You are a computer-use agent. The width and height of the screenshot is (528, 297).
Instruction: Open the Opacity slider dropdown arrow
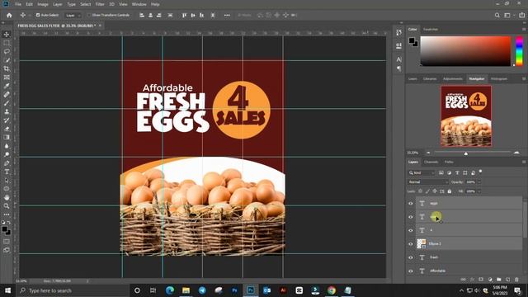[479, 181]
